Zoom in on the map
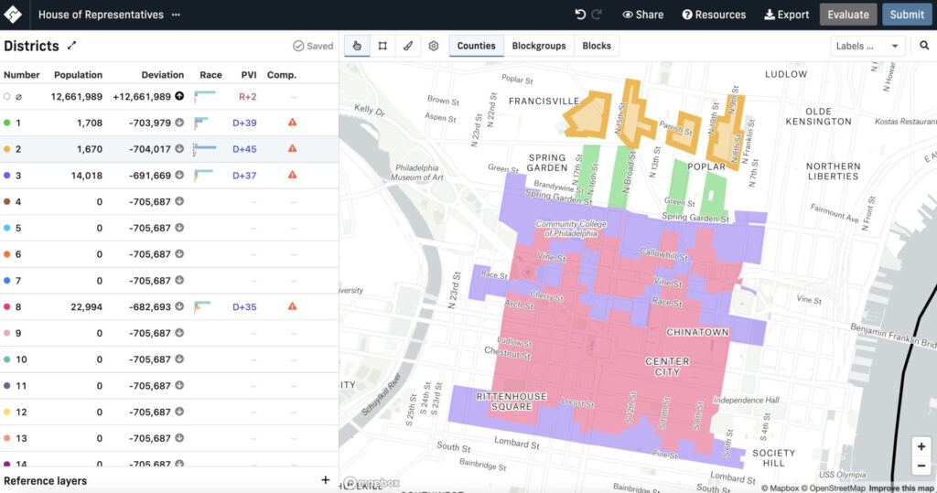Viewport: 937px width, 493px height. [x=921, y=446]
